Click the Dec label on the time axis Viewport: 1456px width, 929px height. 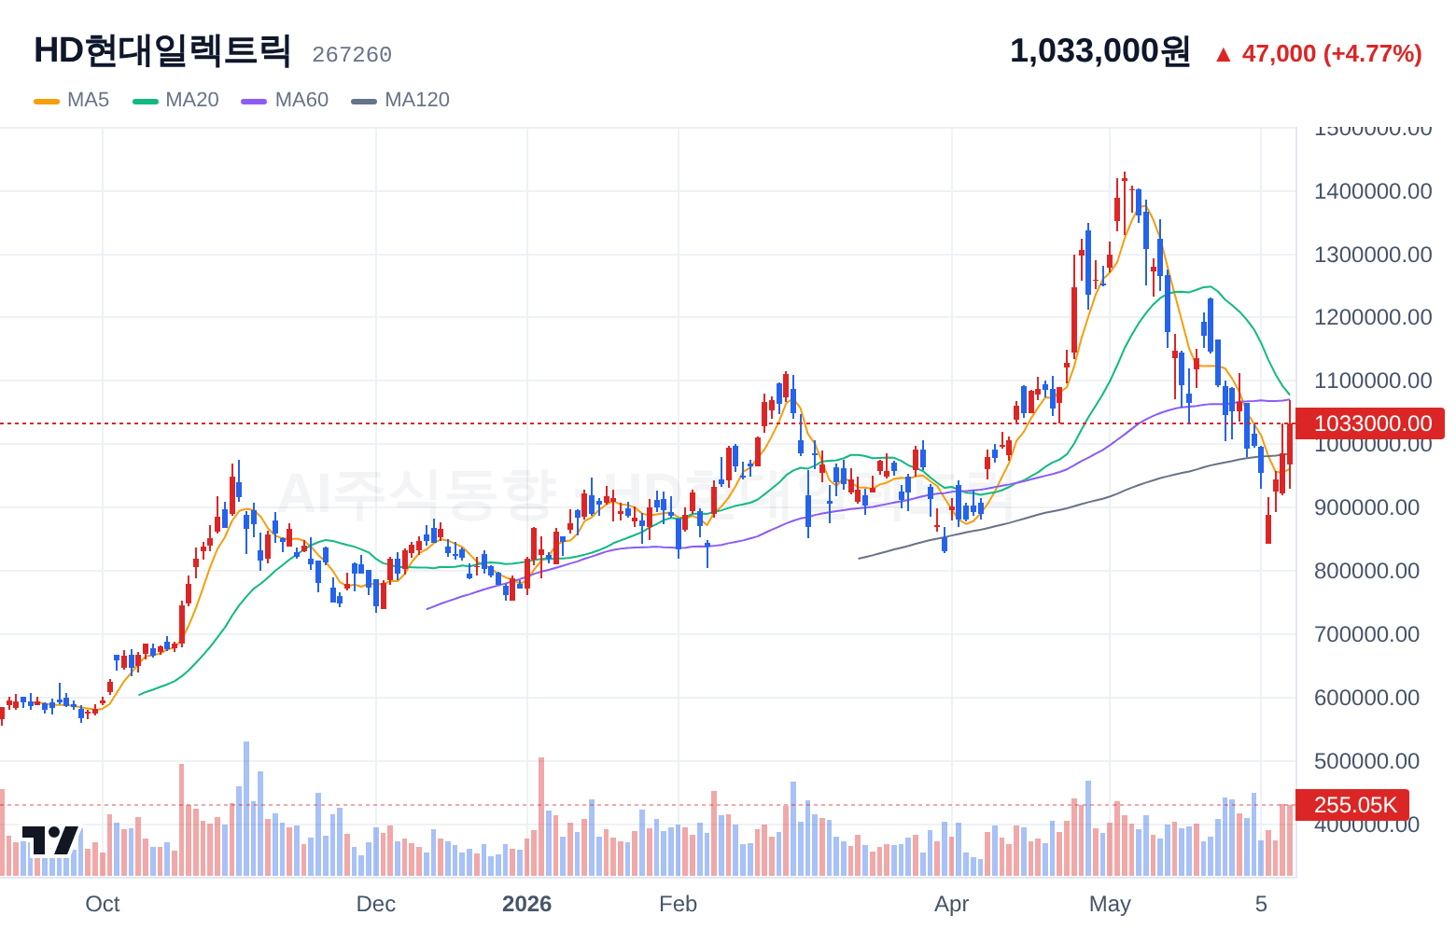(376, 904)
